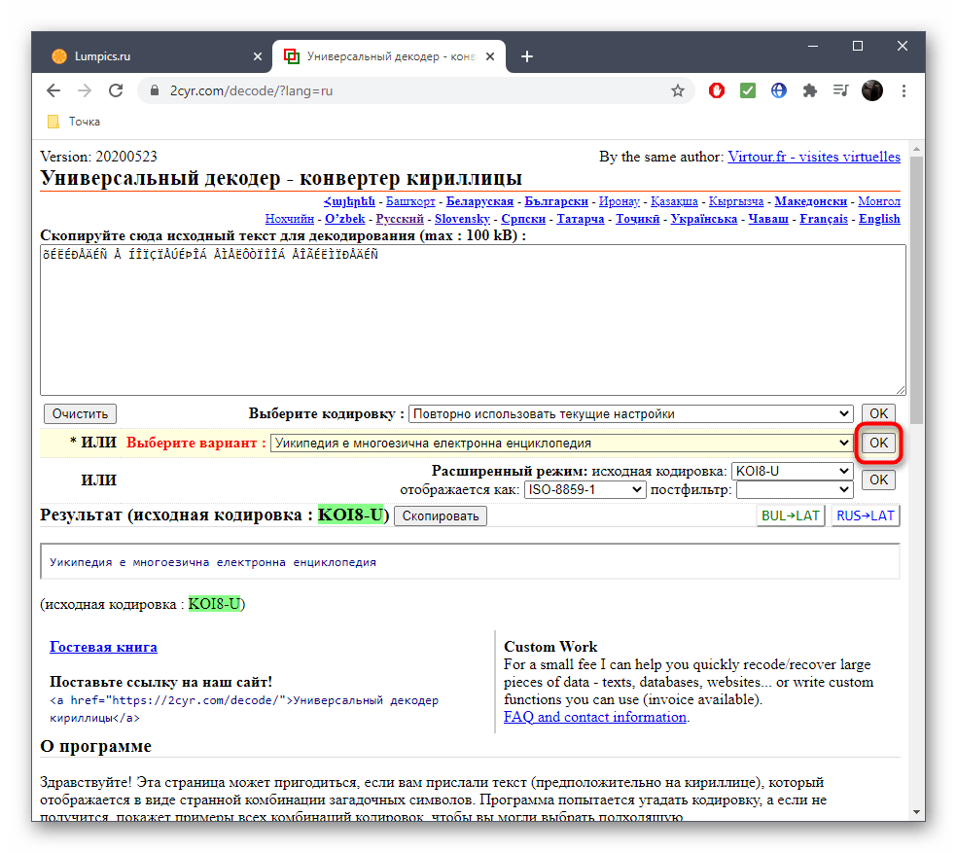Open the Точка bookmark folder

tap(74, 122)
